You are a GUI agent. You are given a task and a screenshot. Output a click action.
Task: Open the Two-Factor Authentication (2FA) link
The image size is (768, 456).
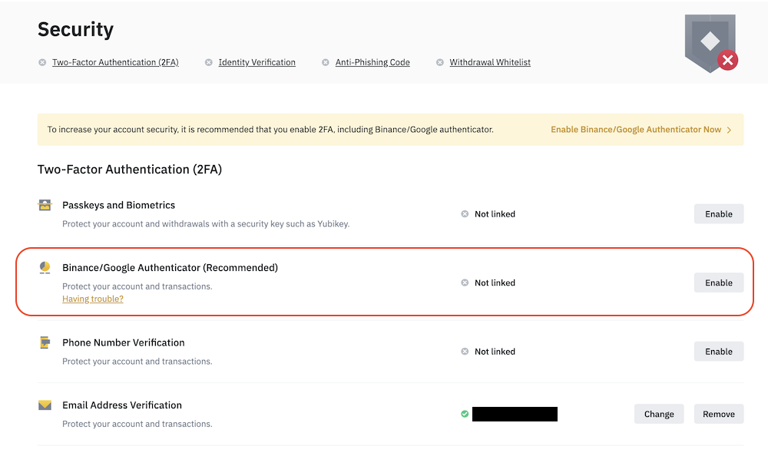click(x=116, y=62)
